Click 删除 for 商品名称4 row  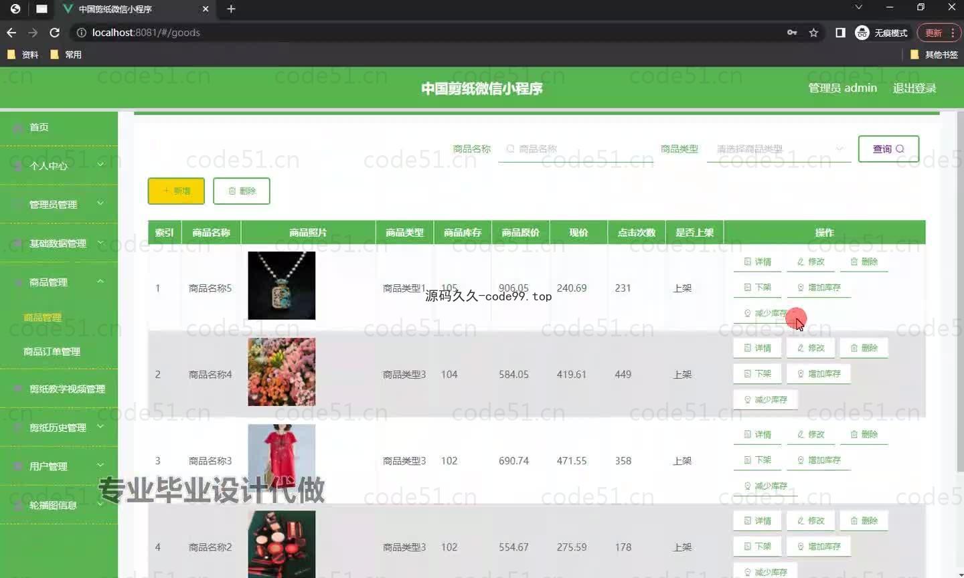864,348
